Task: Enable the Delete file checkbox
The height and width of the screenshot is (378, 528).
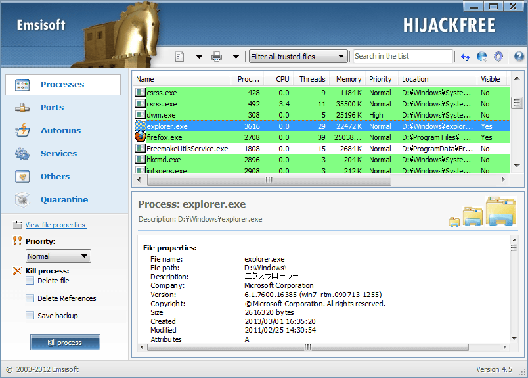Action: tap(30, 281)
